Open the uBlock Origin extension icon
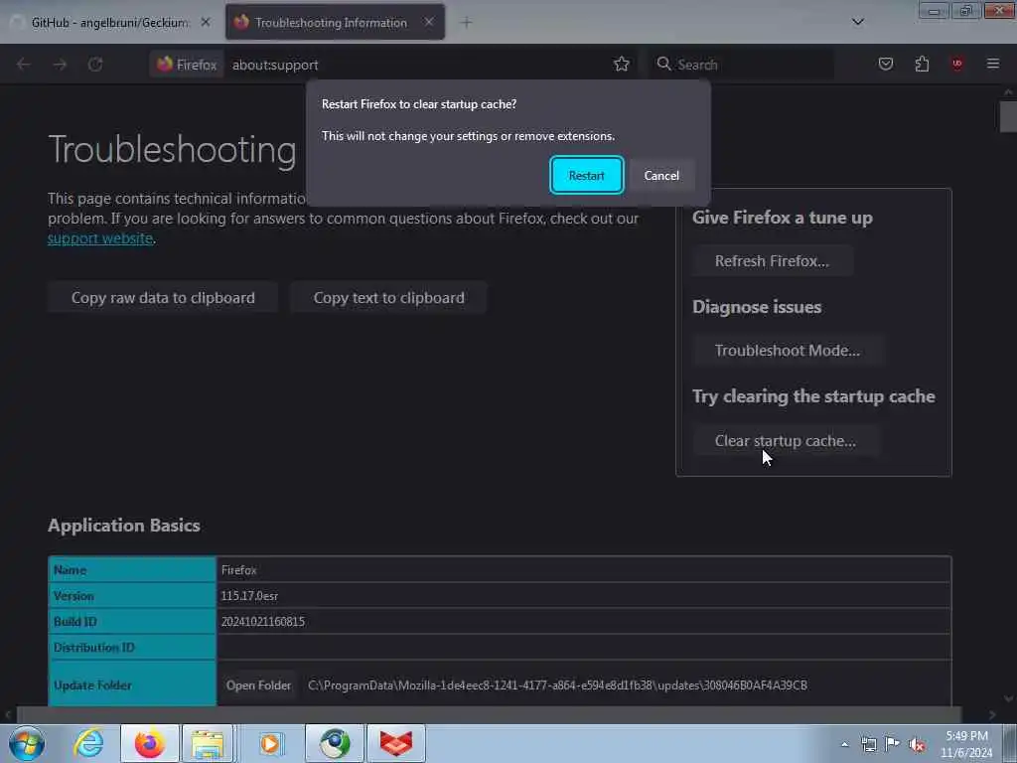The height and width of the screenshot is (763, 1017). [956, 64]
